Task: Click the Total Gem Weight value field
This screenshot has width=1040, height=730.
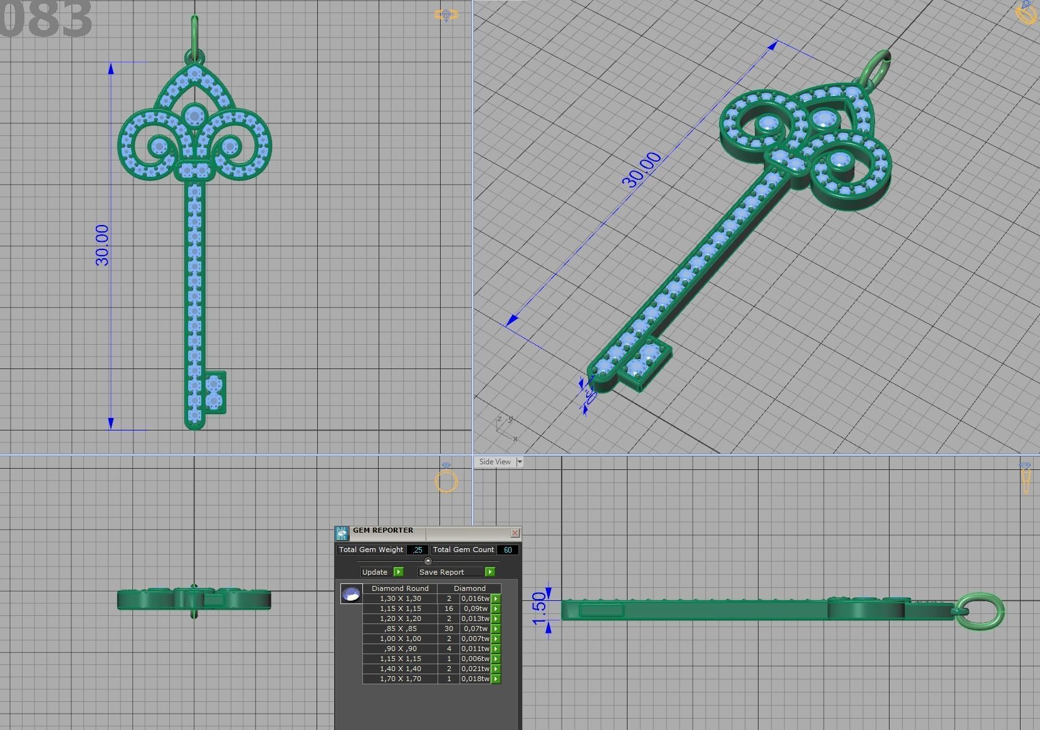Action: click(417, 550)
